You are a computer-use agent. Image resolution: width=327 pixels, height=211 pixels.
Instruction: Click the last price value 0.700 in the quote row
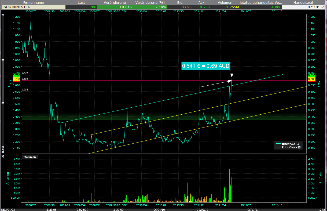click(x=91, y=7)
